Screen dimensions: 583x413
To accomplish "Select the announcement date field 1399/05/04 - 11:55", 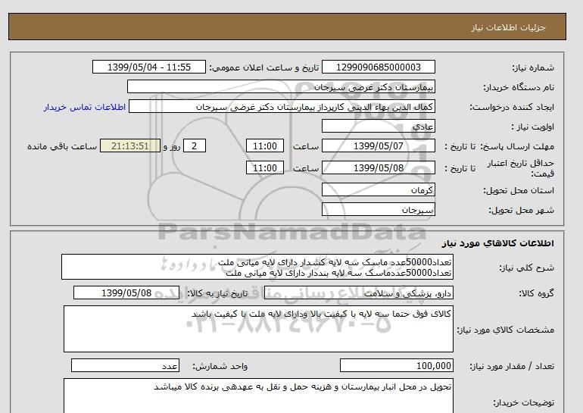I will [148, 67].
